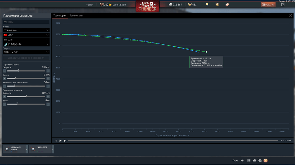This screenshot has width=295, height=165.
Task: Adjust the carrier Скорость 250м/с slider
Action: click(26, 97)
